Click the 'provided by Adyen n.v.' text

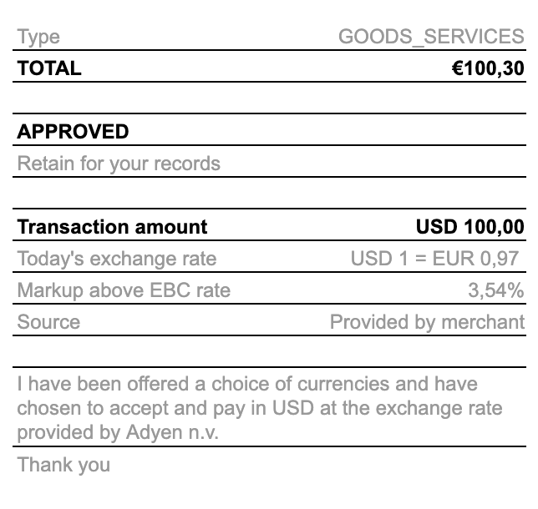tap(118, 432)
